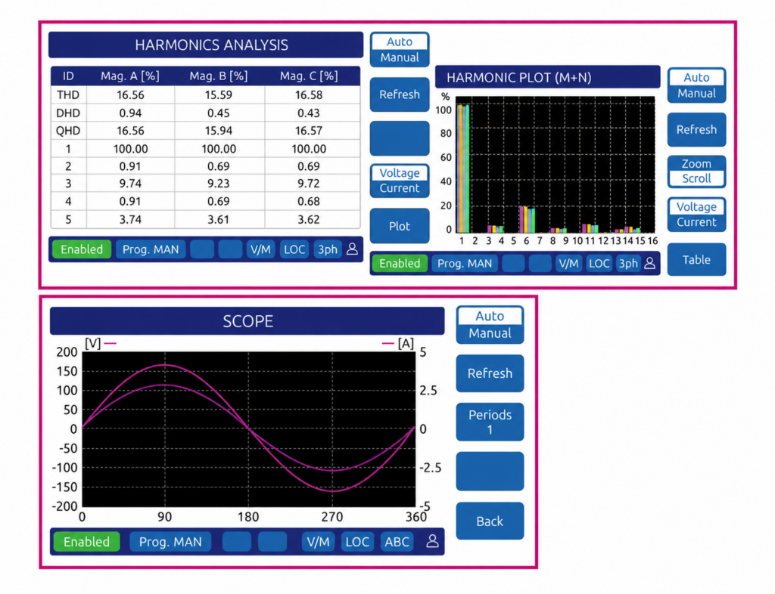The height and width of the screenshot is (594, 775).
Task: Click 3ph in Harmonic Plot status bar
Action: point(628,264)
